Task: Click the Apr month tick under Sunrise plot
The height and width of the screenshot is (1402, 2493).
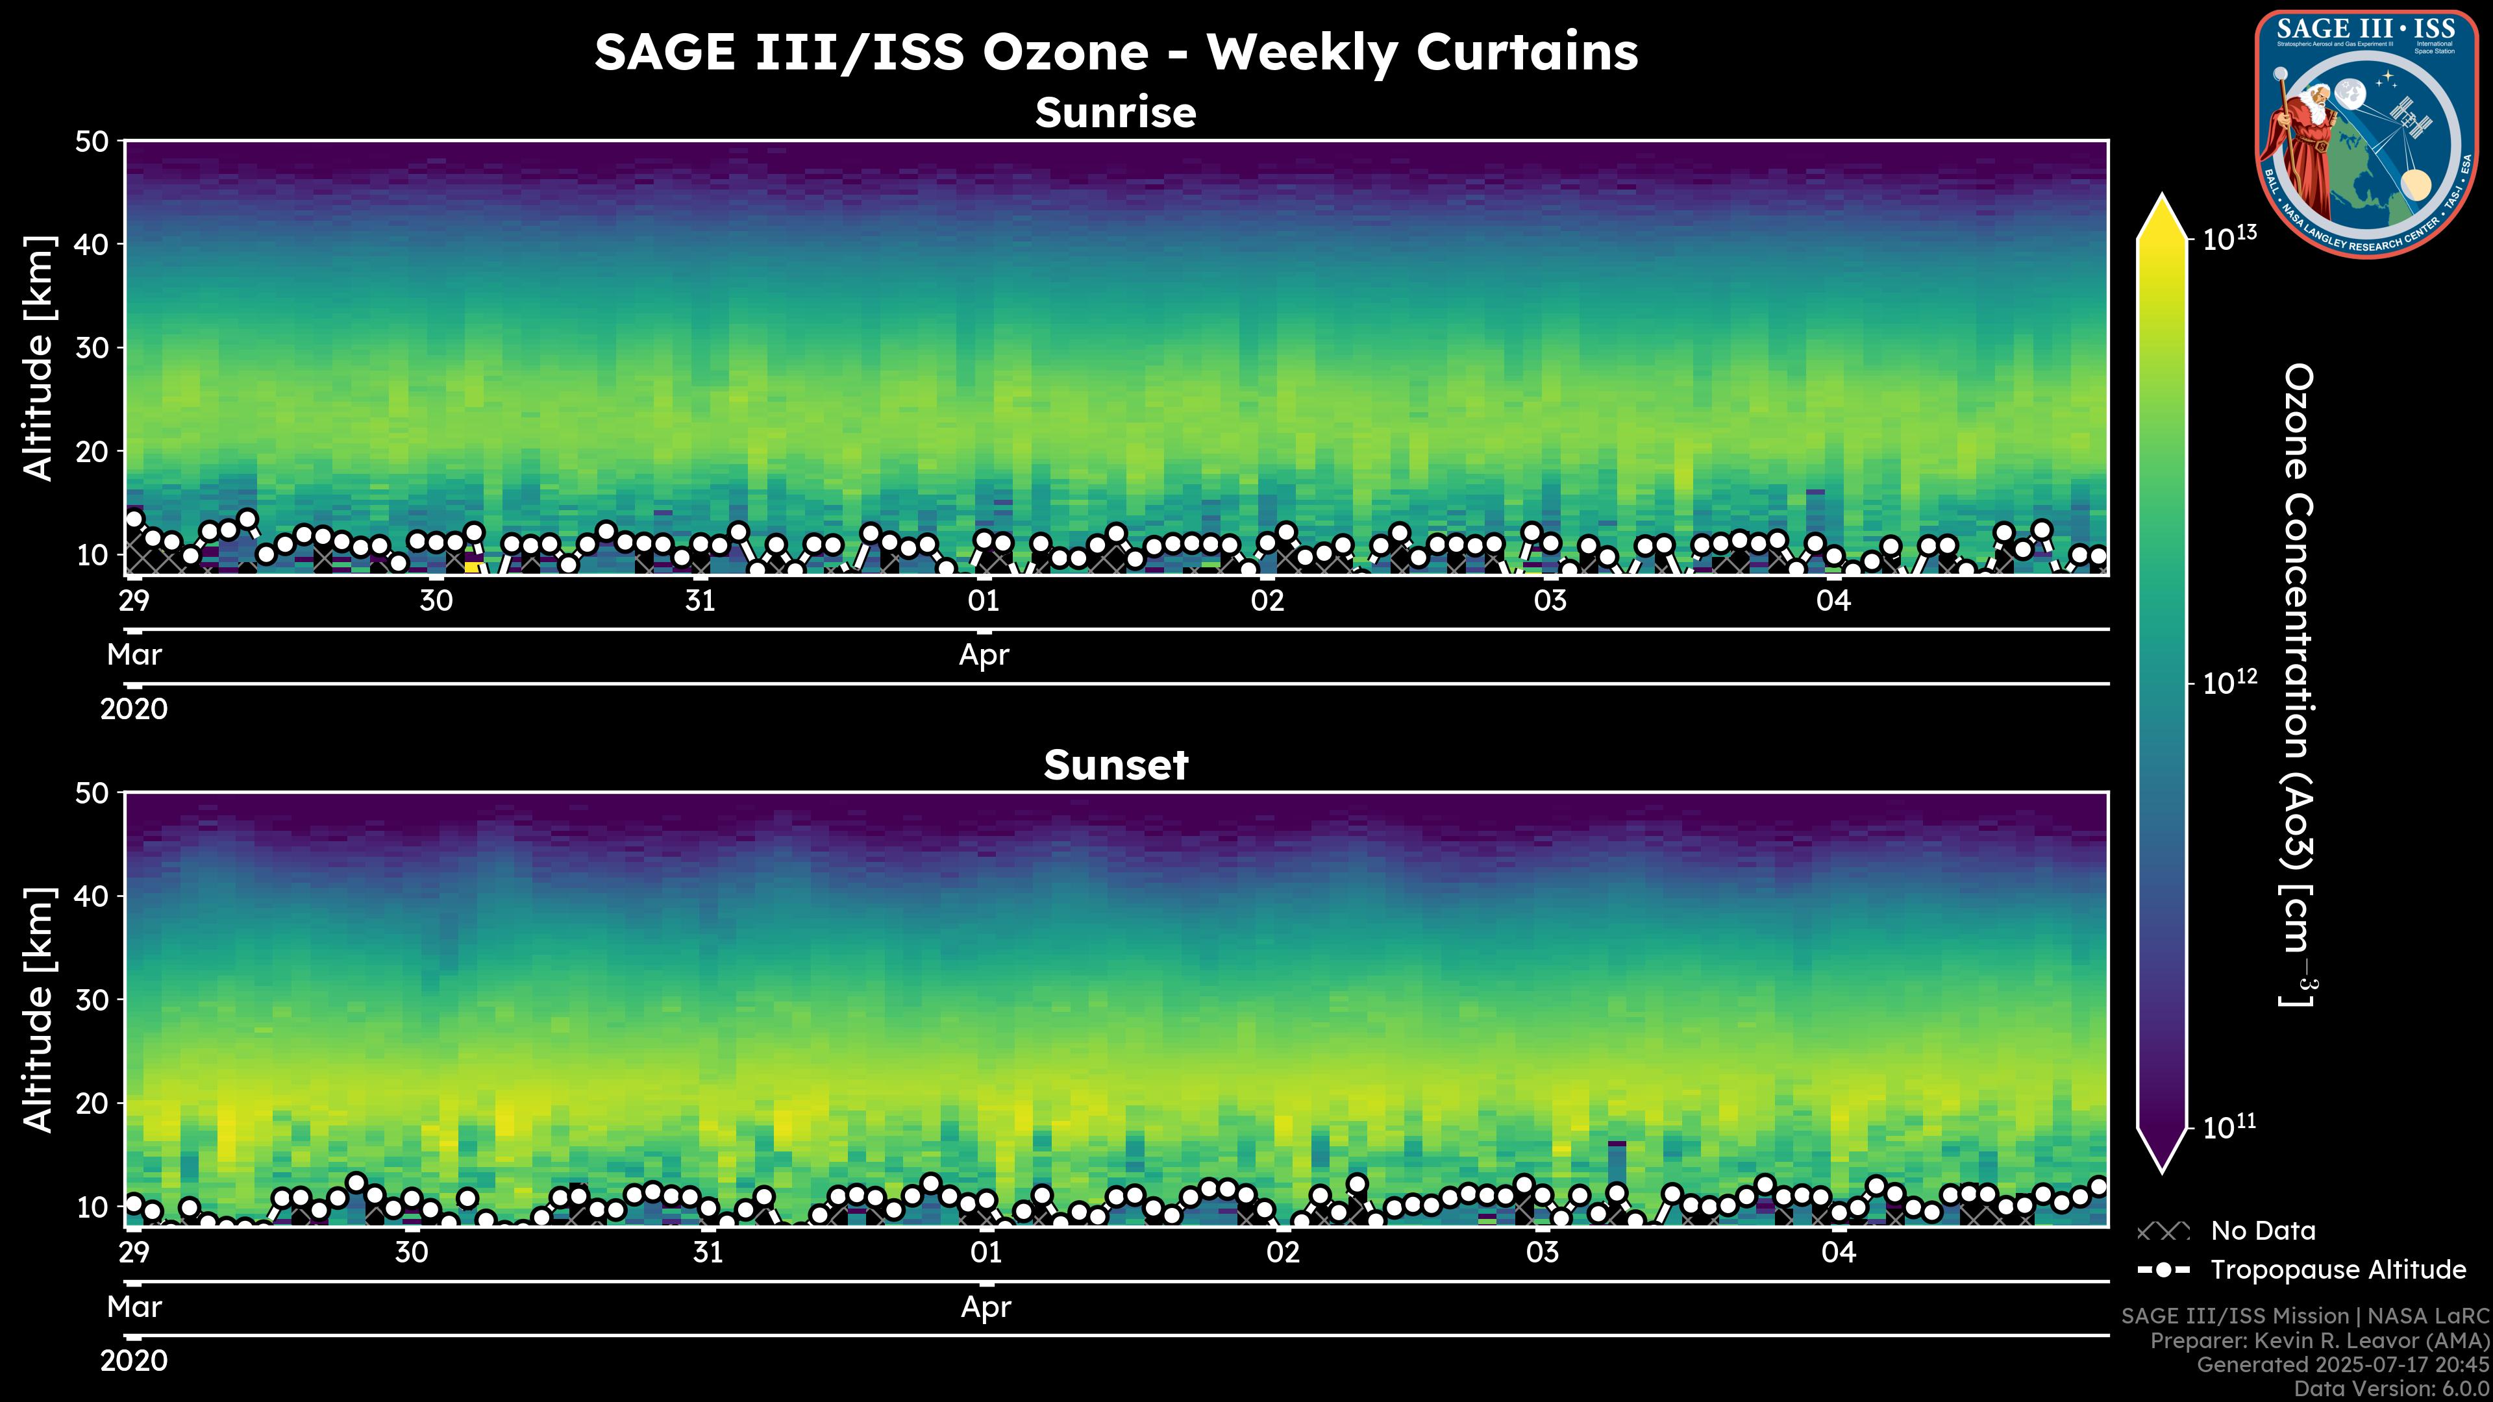Action: point(984,655)
